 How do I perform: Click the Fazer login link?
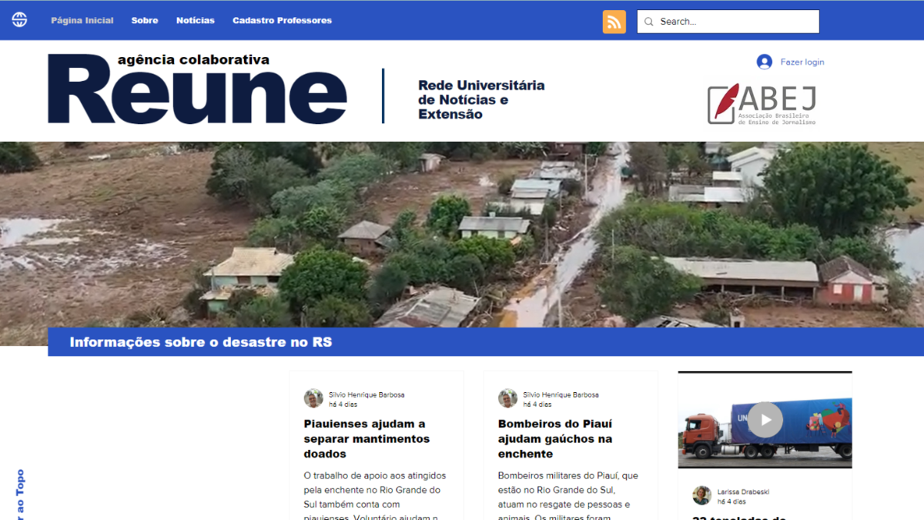pyautogui.click(x=802, y=62)
